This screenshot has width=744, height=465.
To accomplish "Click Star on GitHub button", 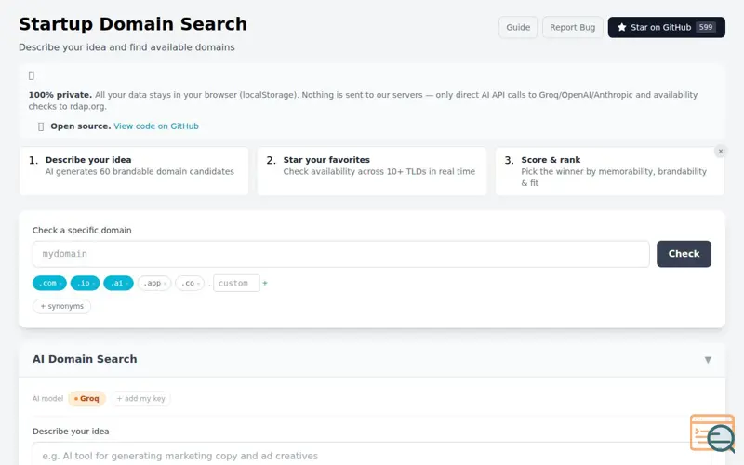I will click(666, 28).
